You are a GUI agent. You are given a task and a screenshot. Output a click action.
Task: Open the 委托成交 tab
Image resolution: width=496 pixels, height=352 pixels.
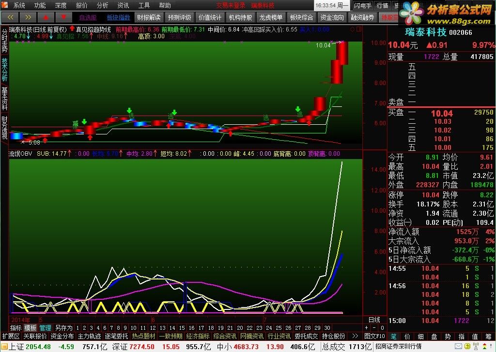306,336
